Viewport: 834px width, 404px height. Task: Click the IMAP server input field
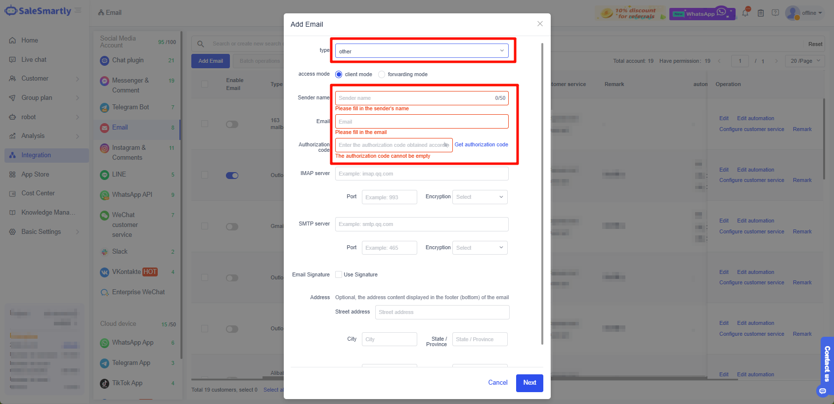422,174
